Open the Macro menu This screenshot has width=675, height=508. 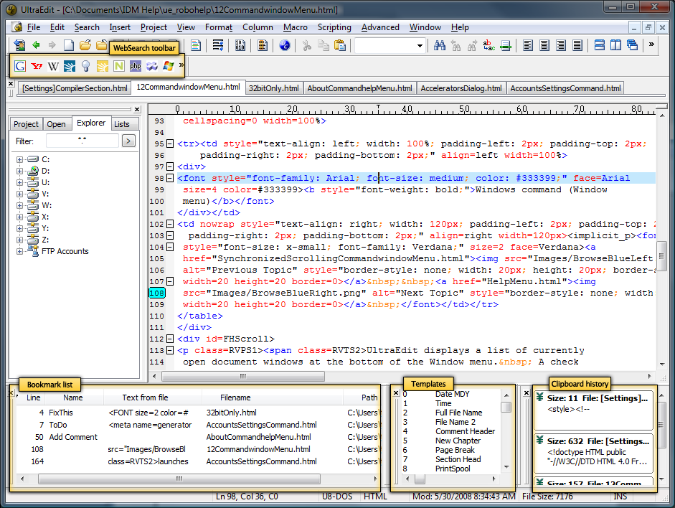coord(296,27)
